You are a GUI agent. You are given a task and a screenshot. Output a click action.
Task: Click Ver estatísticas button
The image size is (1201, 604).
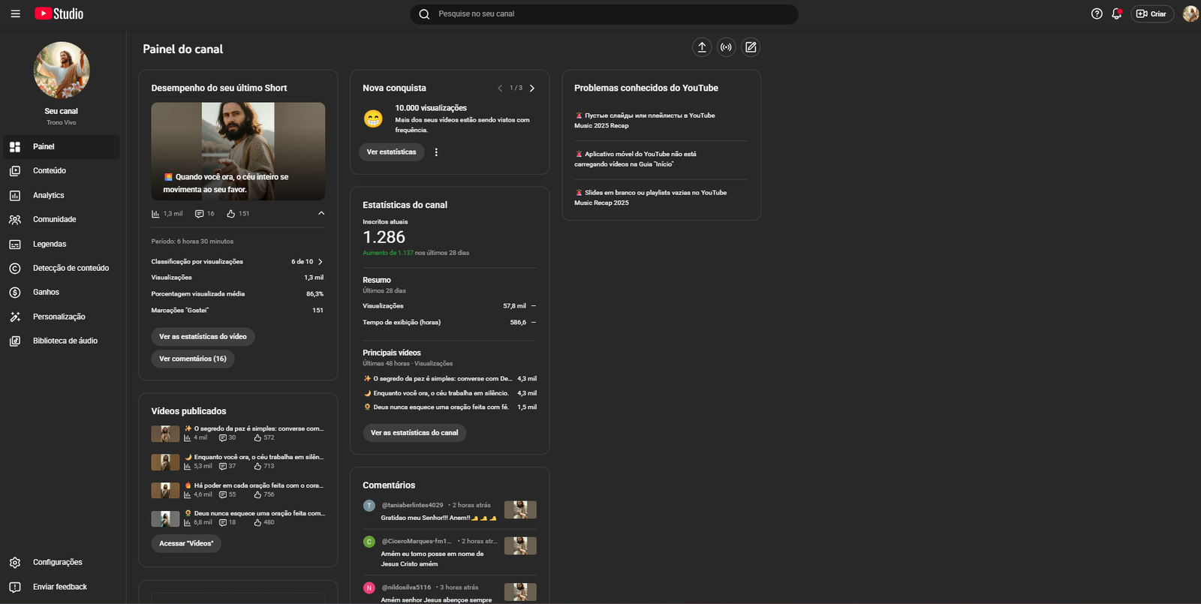[391, 152]
